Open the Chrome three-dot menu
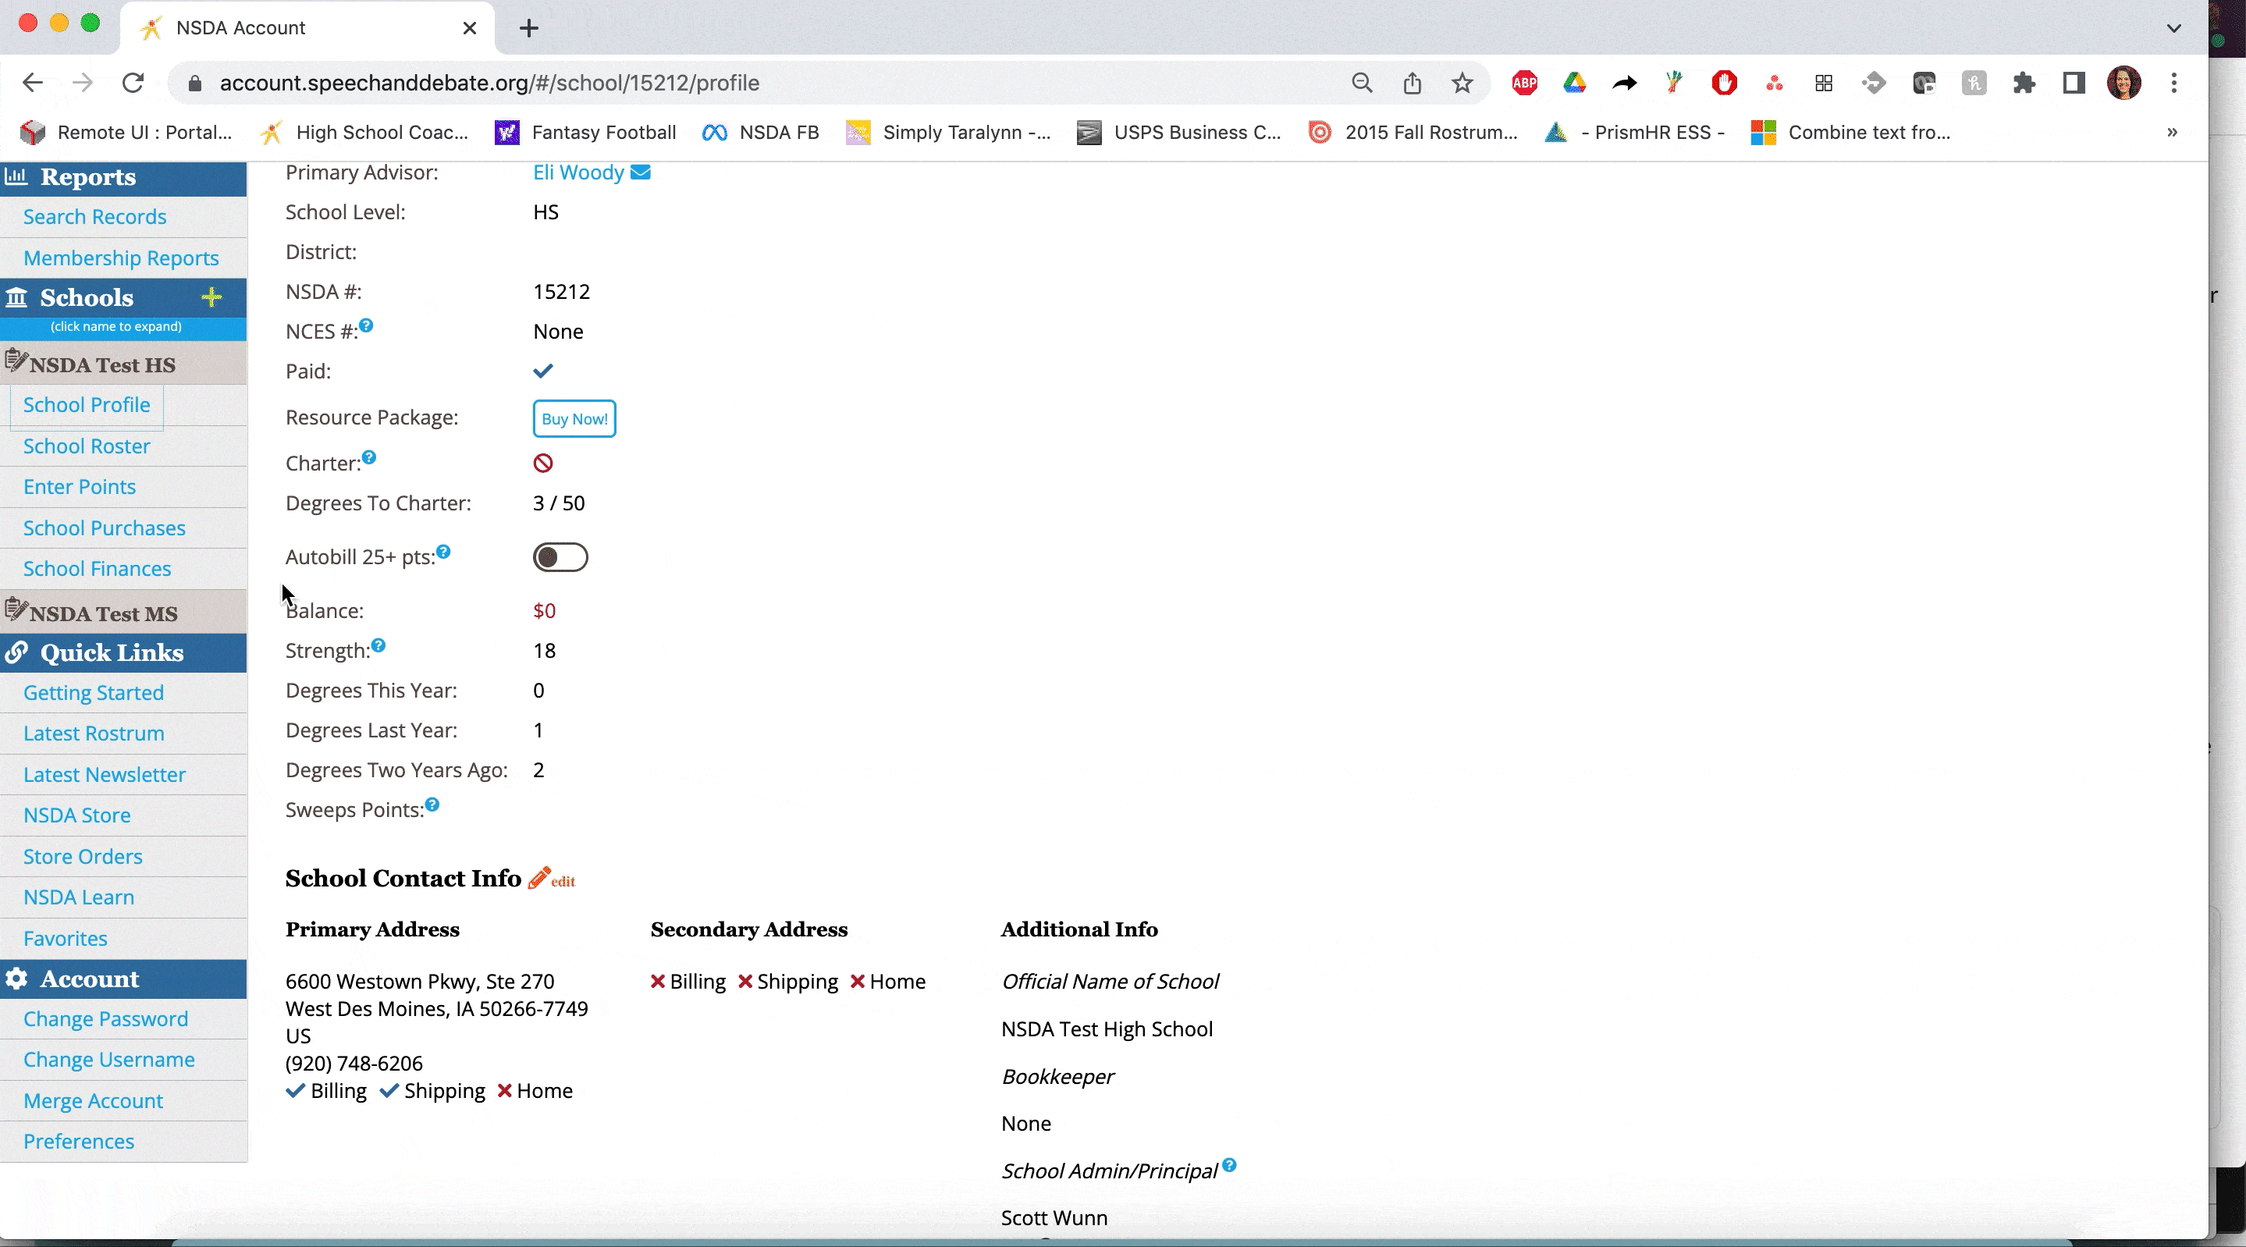2246x1247 pixels. coord(2173,83)
